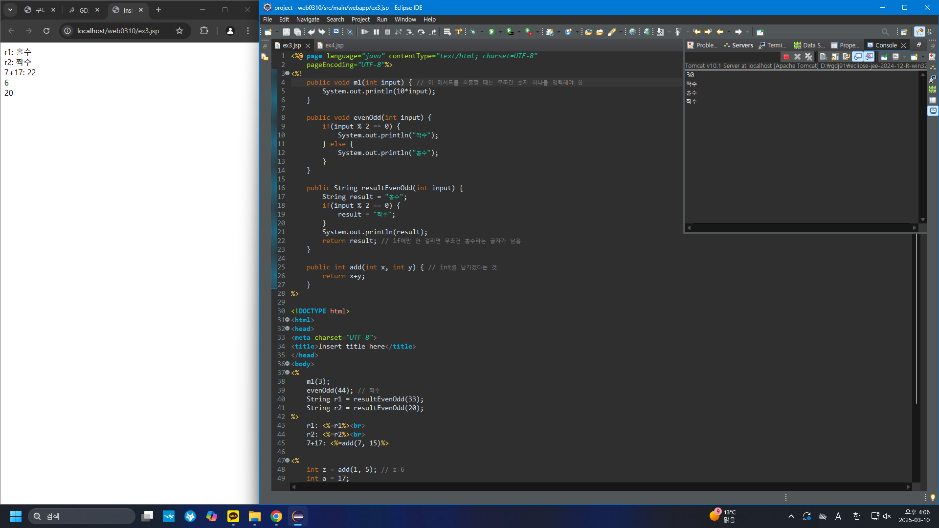Open the Run button dropdown arrow

click(500, 32)
